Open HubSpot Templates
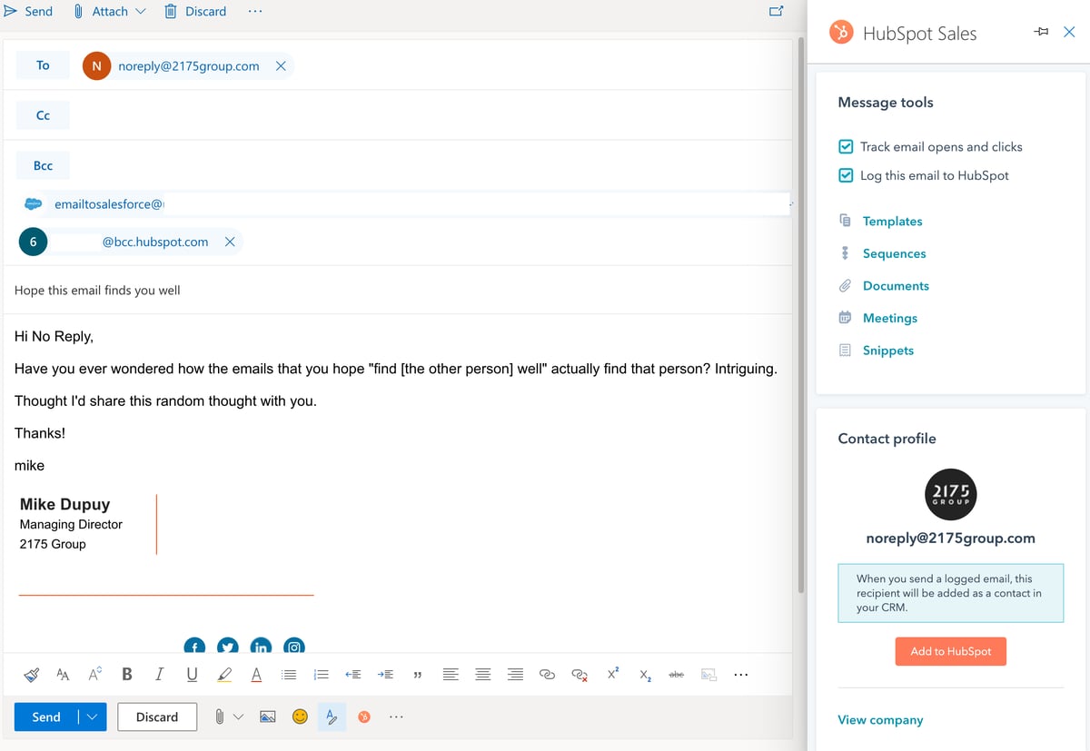 892,221
